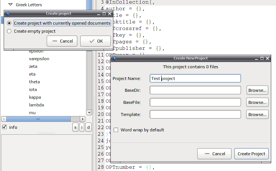The height and width of the screenshot is (171, 276).
Task: Browse for the Template file
Action: [257, 114]
